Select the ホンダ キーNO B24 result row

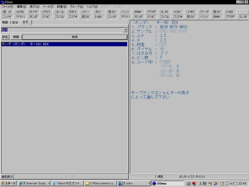coord(64,44)
